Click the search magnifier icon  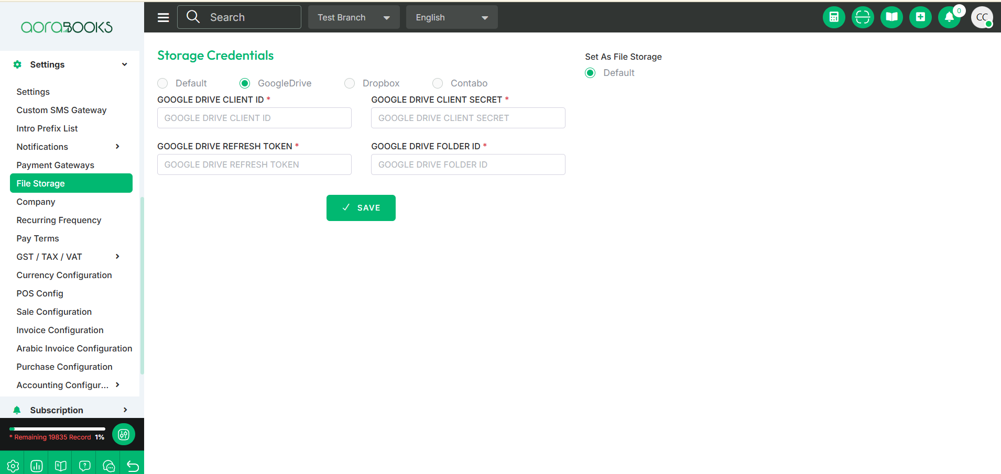[193, 17]
